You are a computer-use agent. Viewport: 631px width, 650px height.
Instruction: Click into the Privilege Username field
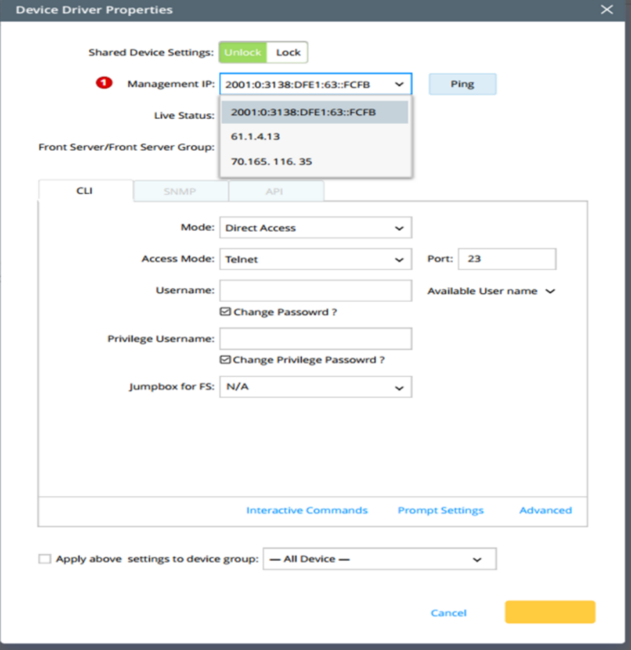(x=315, y=339)
